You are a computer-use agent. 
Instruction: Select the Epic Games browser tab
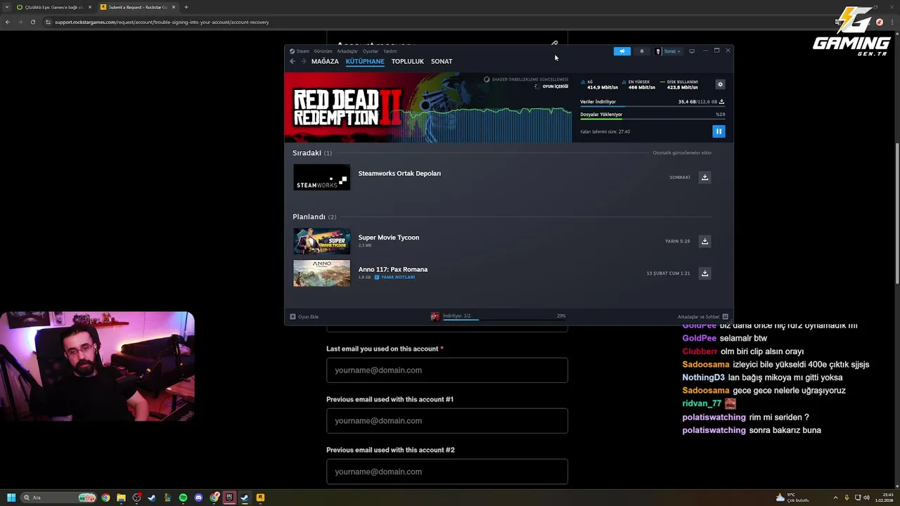click(53, 7)
